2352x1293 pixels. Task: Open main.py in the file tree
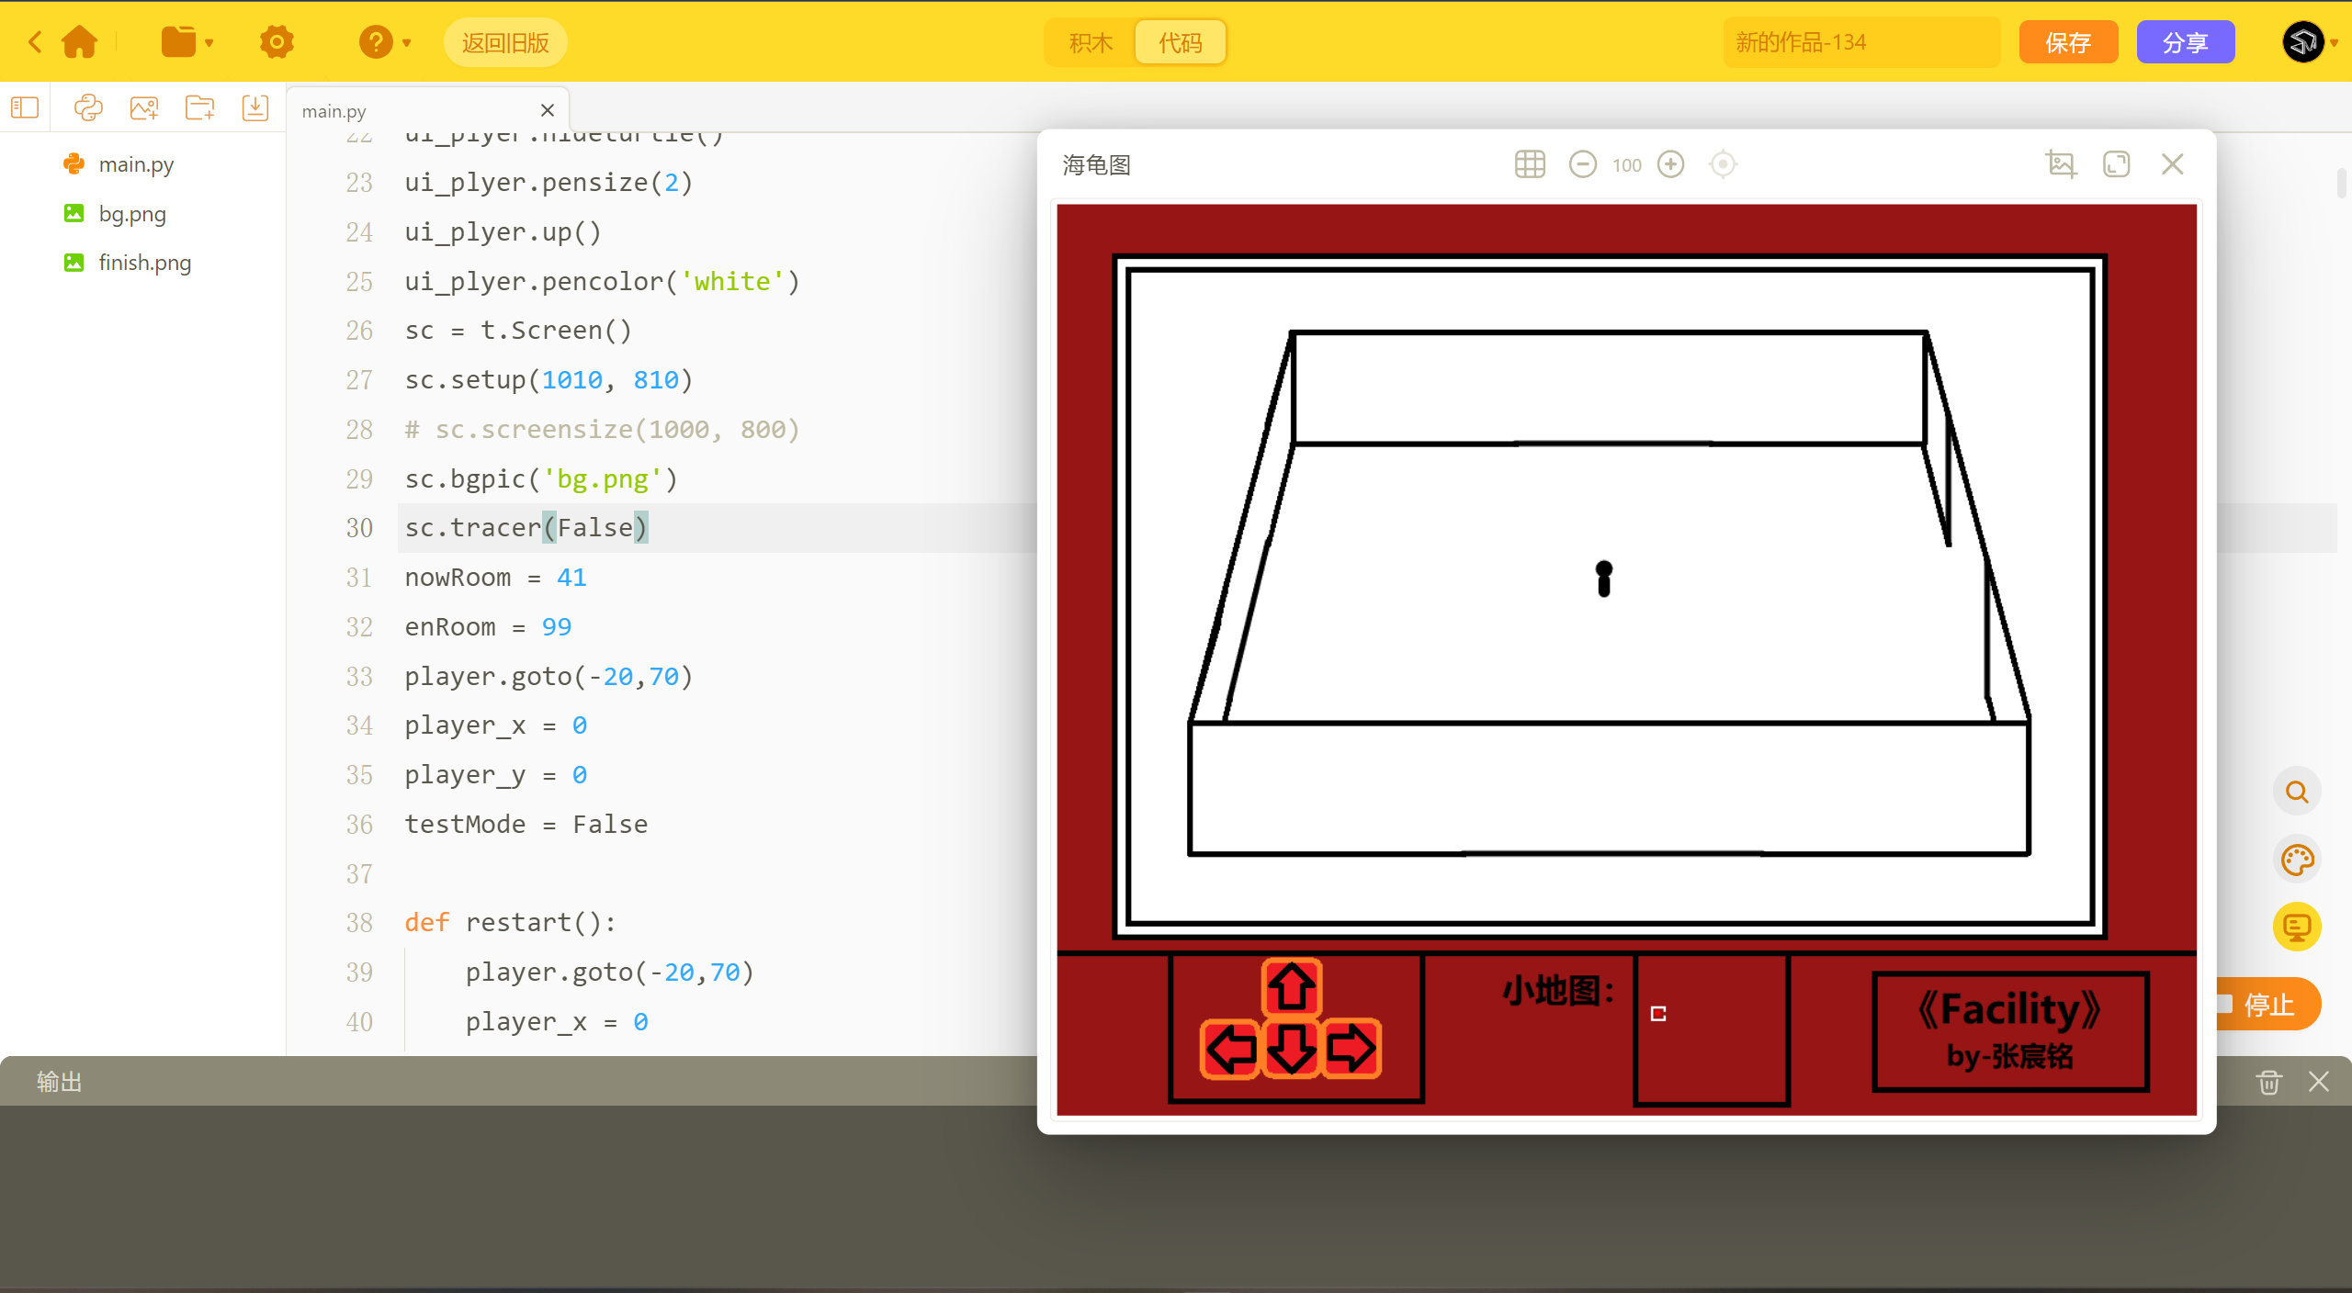pyautogui.click(x=136, y=164)
